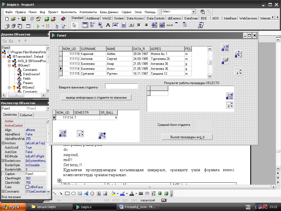Click the Open file folder icon
Screen dimensions: 281x211
tap(13, 19)
